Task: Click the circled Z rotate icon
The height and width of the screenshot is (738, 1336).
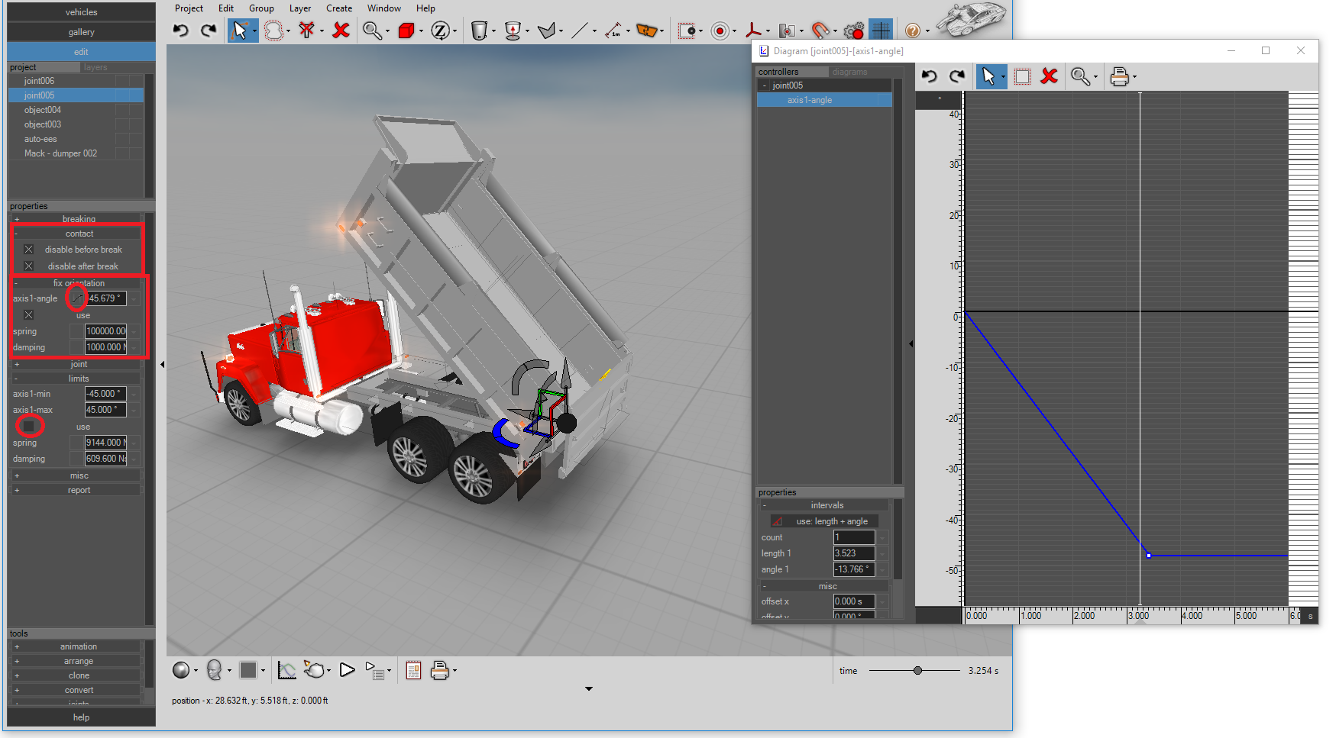Action: tap(440, 31)
